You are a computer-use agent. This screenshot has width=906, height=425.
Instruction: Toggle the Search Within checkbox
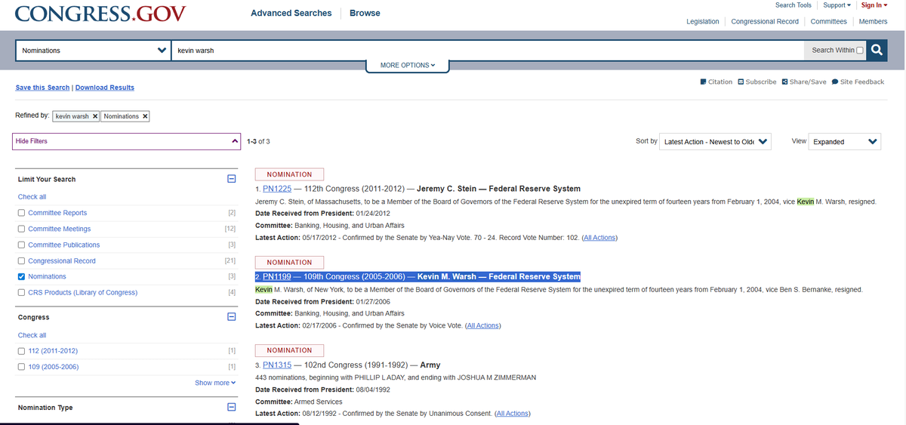click(859, 51)
